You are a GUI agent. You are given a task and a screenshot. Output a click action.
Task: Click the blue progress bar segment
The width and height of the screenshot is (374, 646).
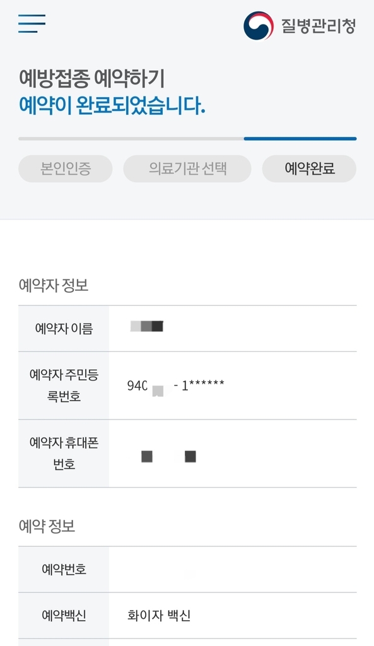(x=300, y=139)
